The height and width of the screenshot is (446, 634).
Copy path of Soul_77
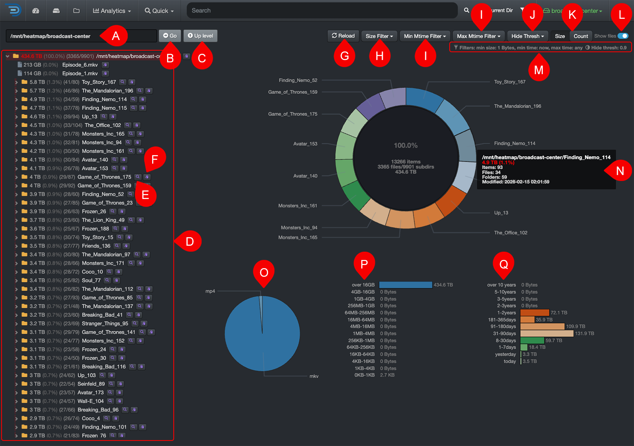click(x=116, y=280)
